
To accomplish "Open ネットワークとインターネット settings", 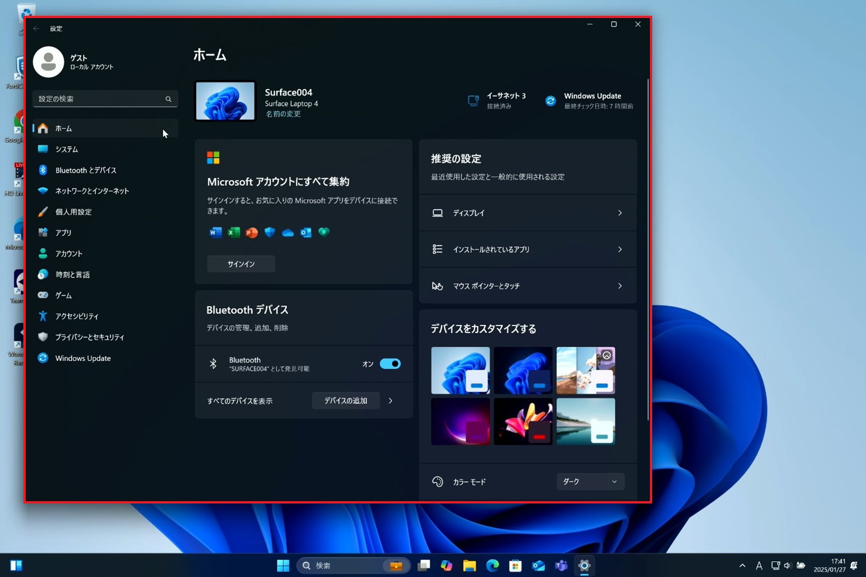I will tap(105, 191).
